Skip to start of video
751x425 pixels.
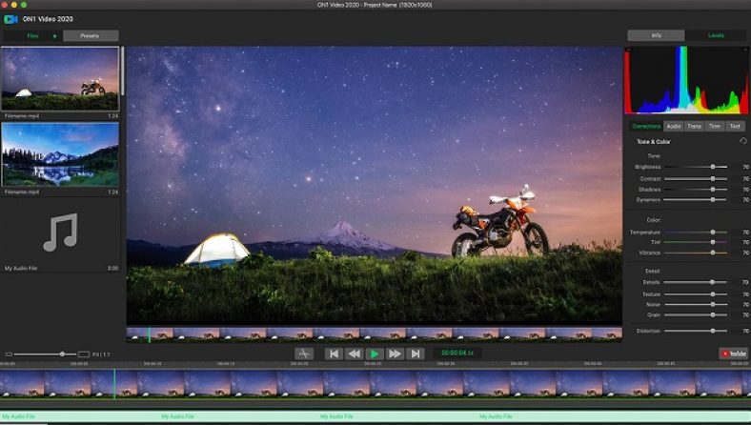[x=333, y=354]
